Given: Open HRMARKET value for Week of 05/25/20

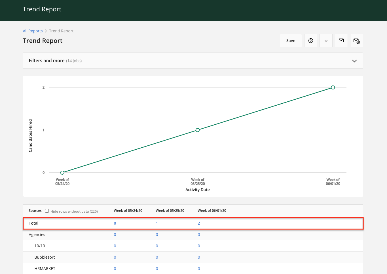Looking at the screenshot, I should (157, 269).
